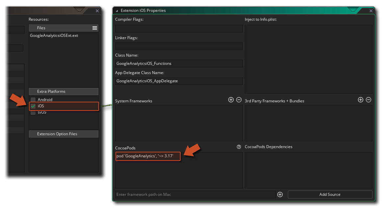Viewport: 382px width, 208px height.
Task: Click the CocoaPods pod 'GoogleAnalytics' text entry
Action: (148, 156)
